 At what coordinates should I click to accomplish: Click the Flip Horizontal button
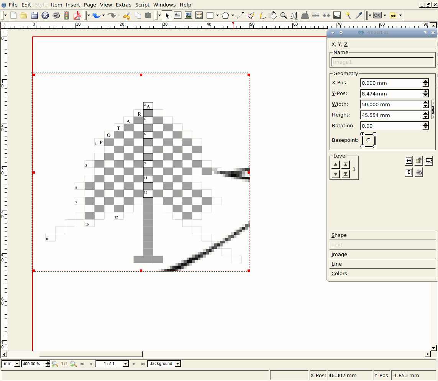409,161
